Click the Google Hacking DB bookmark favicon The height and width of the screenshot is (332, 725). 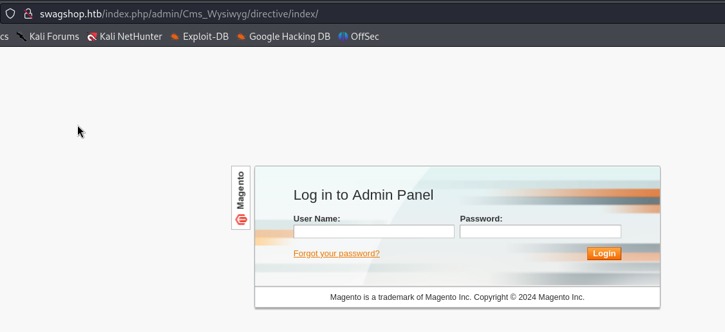(241, 37)
